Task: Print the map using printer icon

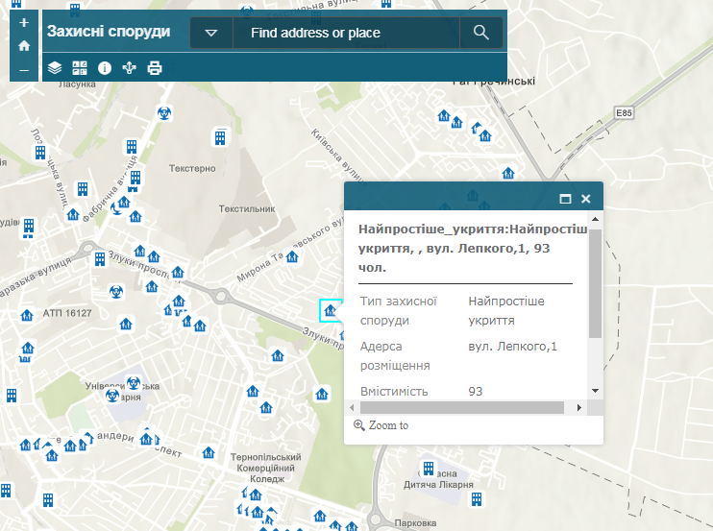Action: (155, 68)
